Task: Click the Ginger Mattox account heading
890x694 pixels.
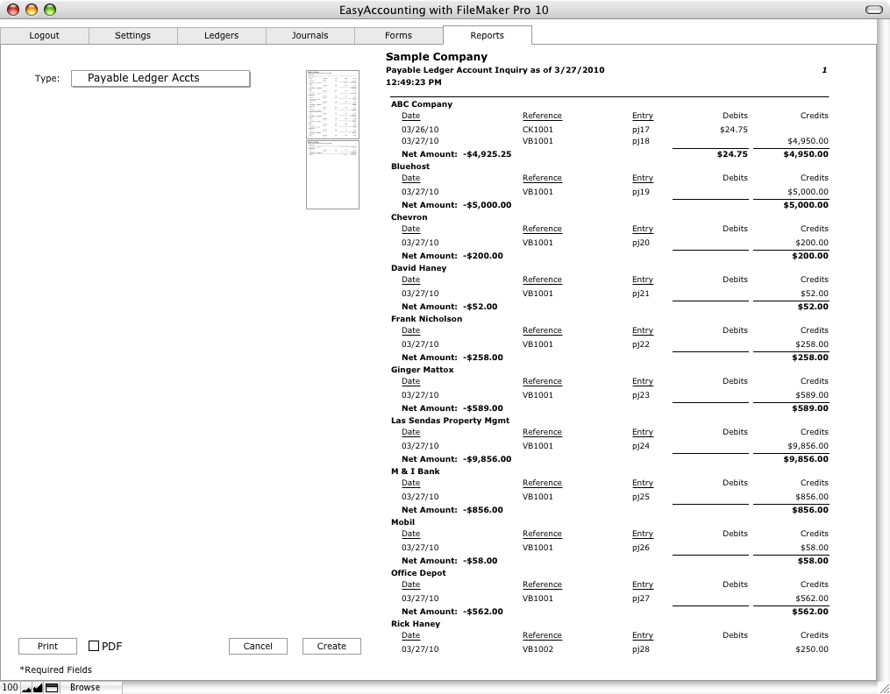Action: tap(423, 370)
